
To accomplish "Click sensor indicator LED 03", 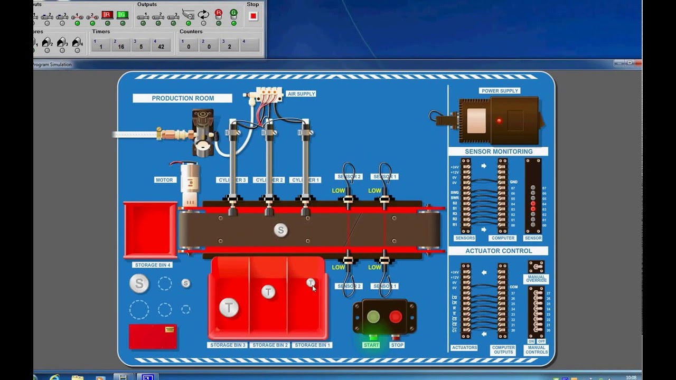I will coord(533,209).
